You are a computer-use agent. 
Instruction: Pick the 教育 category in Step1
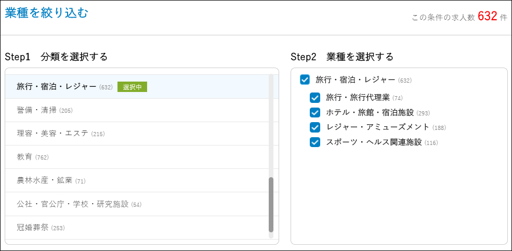(24, 157)
